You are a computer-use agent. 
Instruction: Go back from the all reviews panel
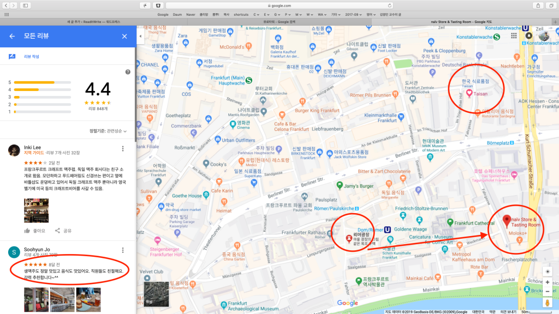coord(12,37)
